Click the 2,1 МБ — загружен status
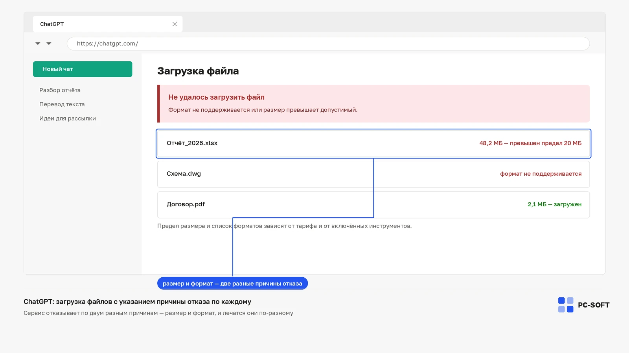 click(x=555, y=204)
